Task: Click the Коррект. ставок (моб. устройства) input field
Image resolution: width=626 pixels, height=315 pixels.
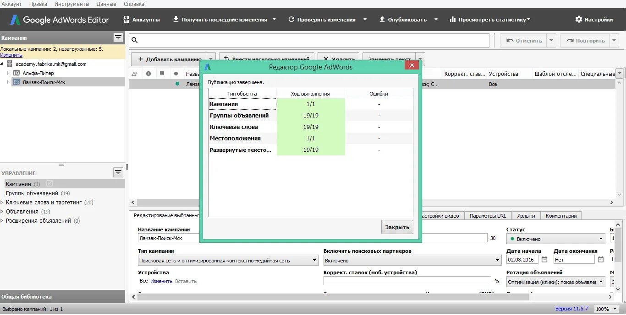Action: (x=407, y=281)
